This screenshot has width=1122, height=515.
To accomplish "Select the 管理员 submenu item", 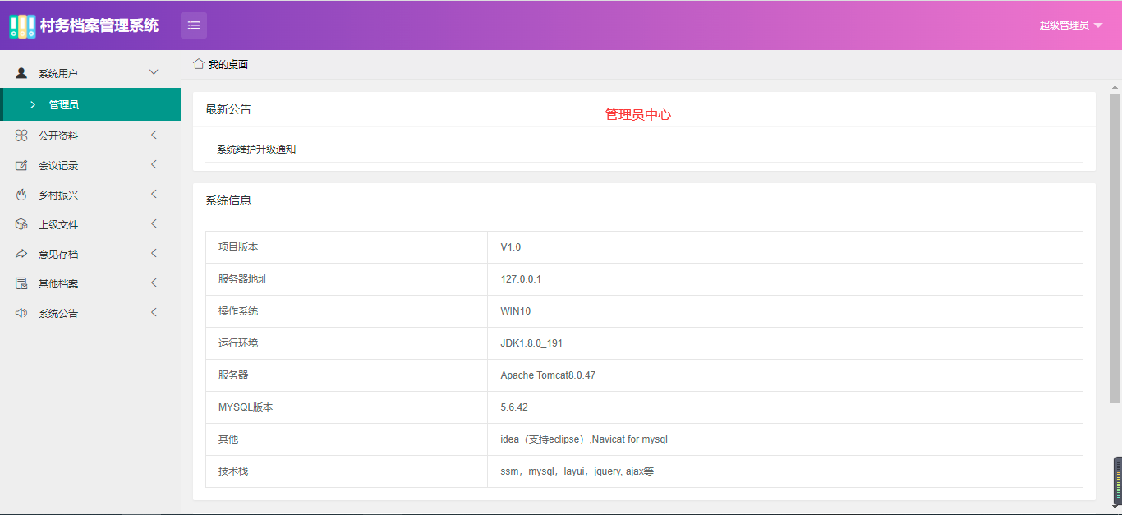I will click(90, 104).
